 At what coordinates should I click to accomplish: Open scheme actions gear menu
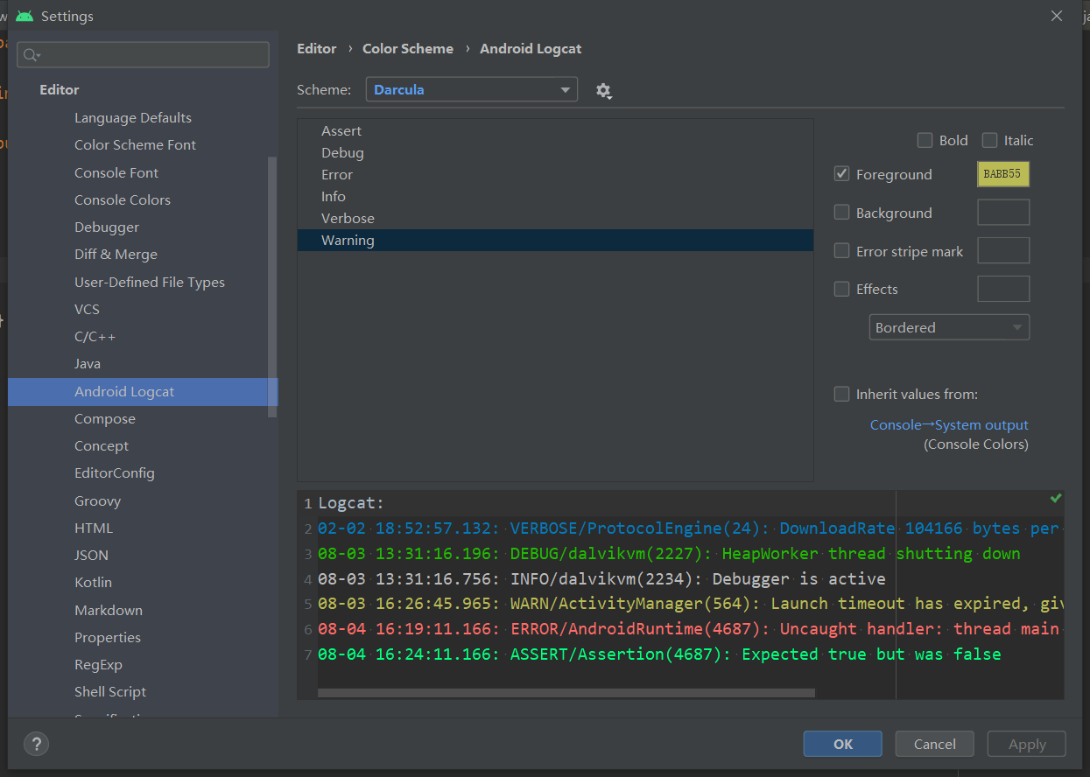[x=603, y=90]
